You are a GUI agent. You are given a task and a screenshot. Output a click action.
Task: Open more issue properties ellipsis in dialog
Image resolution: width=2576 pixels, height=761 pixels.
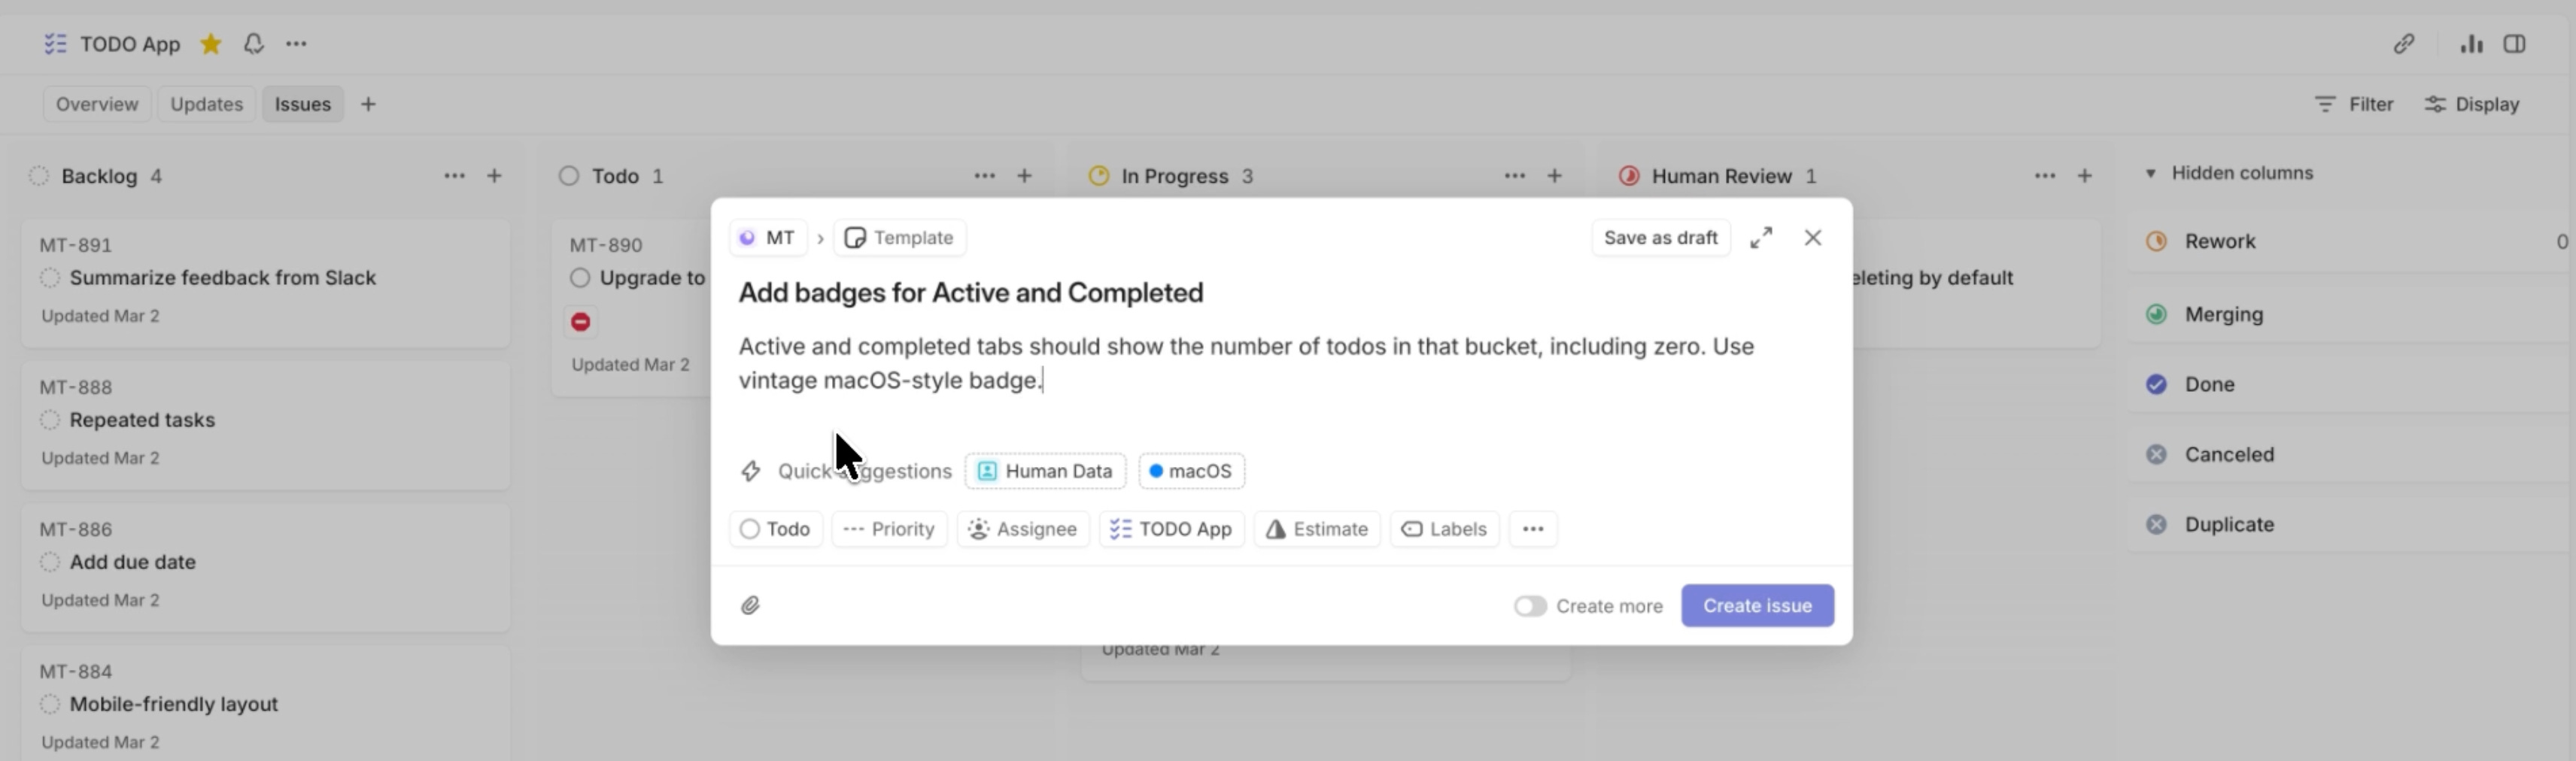coord(1533,529)
